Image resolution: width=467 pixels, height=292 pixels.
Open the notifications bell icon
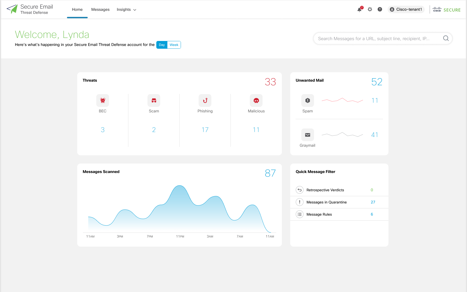pos(359,10)
